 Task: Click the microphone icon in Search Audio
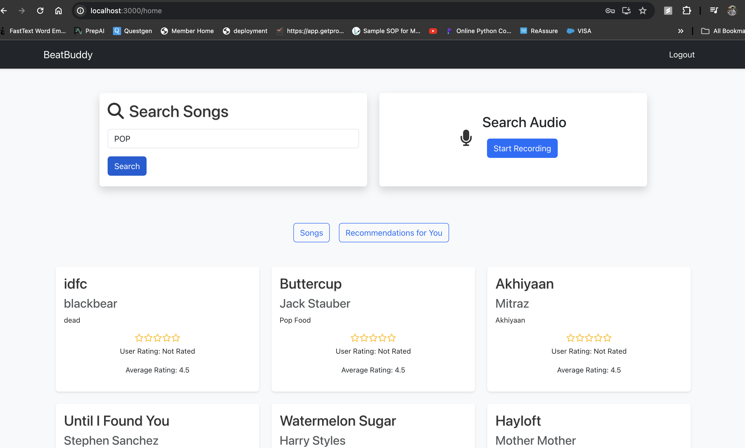pos(466,138)
